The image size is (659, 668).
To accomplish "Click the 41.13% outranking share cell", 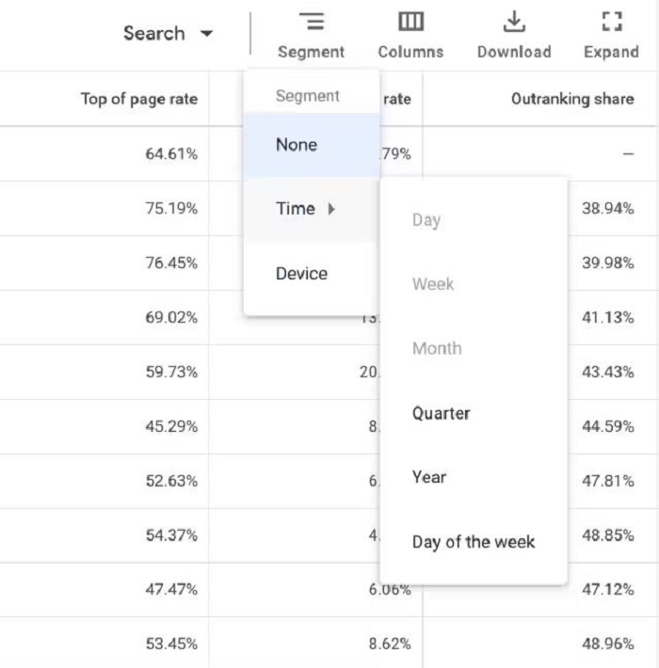I will 608,317.
